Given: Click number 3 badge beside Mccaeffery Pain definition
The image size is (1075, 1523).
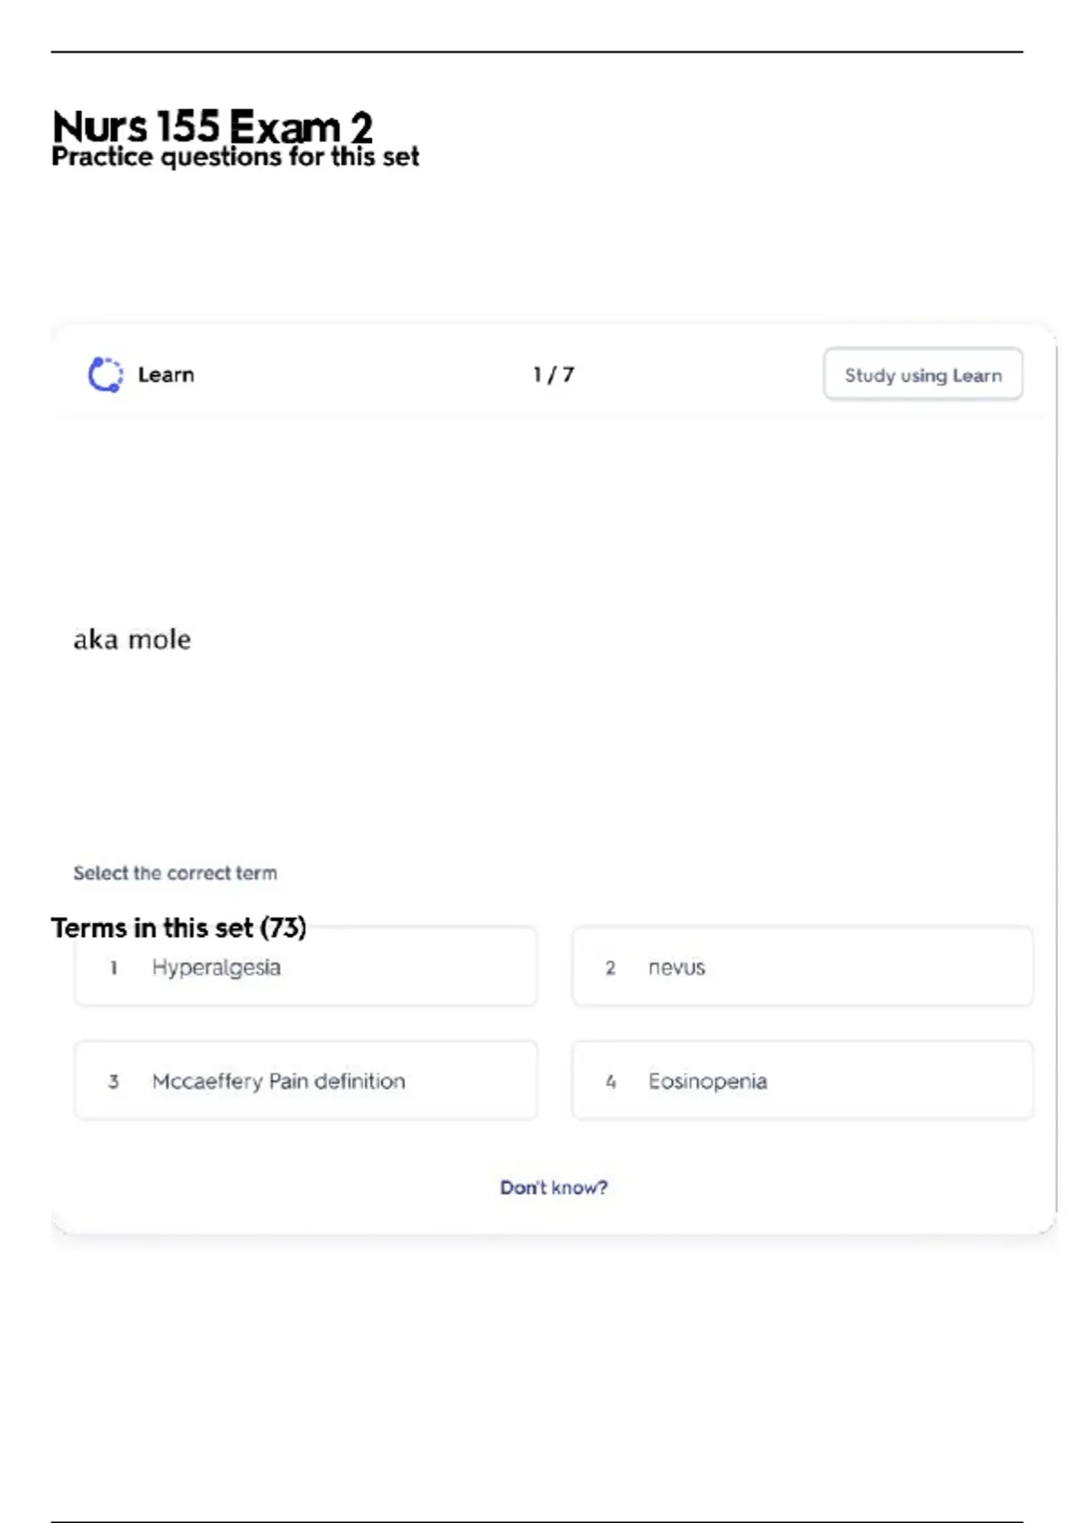Looking at the screenshot, I should click(114, 1081).
